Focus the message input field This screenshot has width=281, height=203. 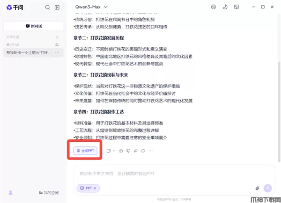[174, 174]
